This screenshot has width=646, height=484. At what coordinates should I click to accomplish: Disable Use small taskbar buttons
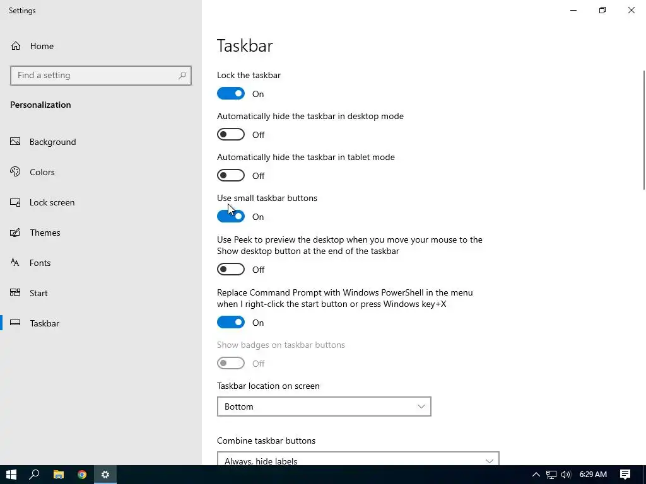231,216
